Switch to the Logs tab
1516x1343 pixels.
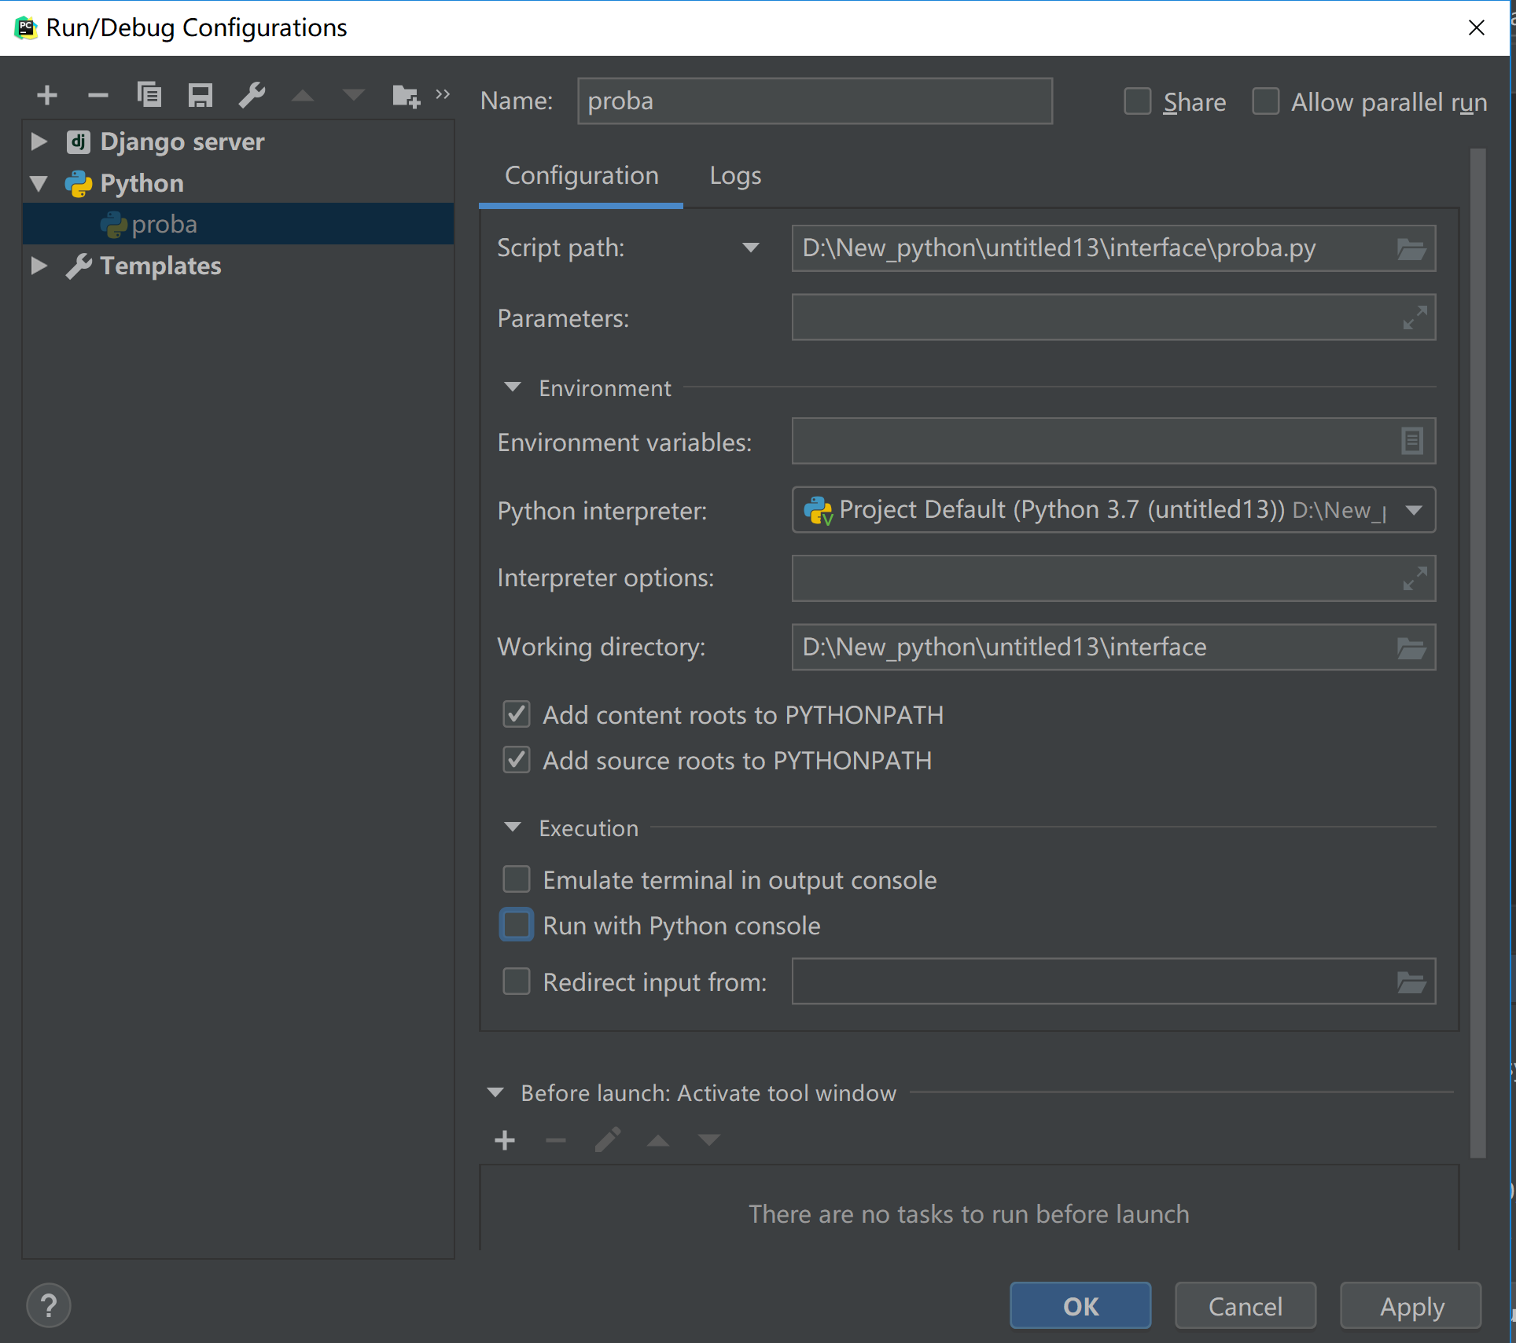734,175
